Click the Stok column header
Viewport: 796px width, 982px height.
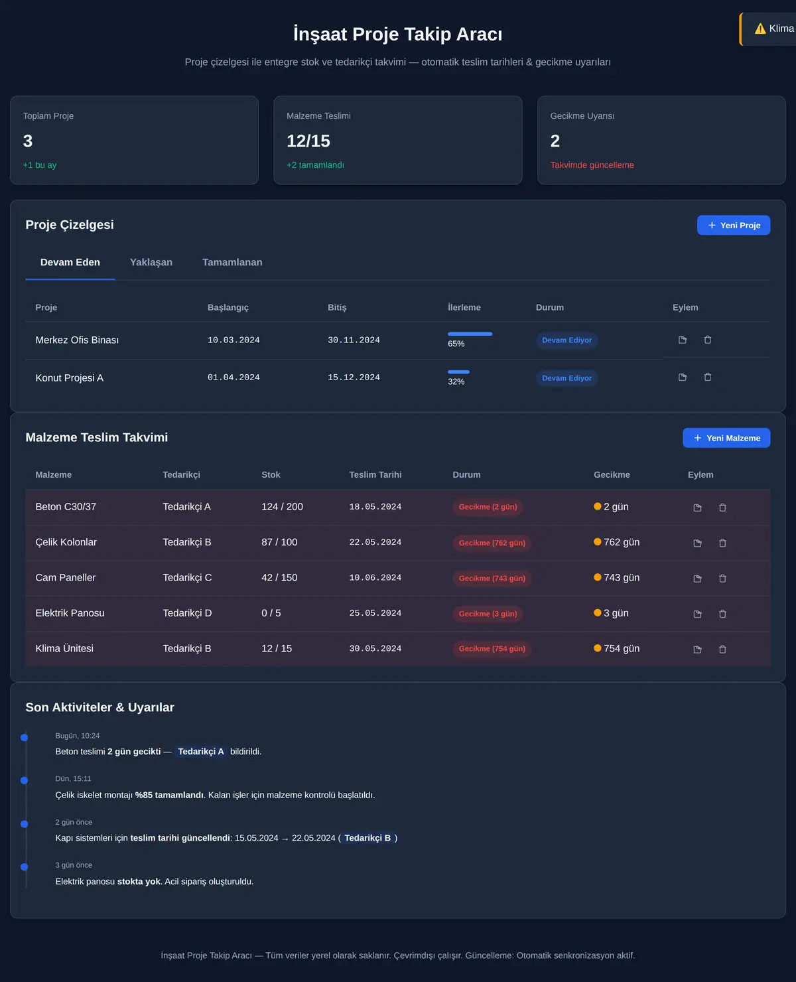(271, 474)
